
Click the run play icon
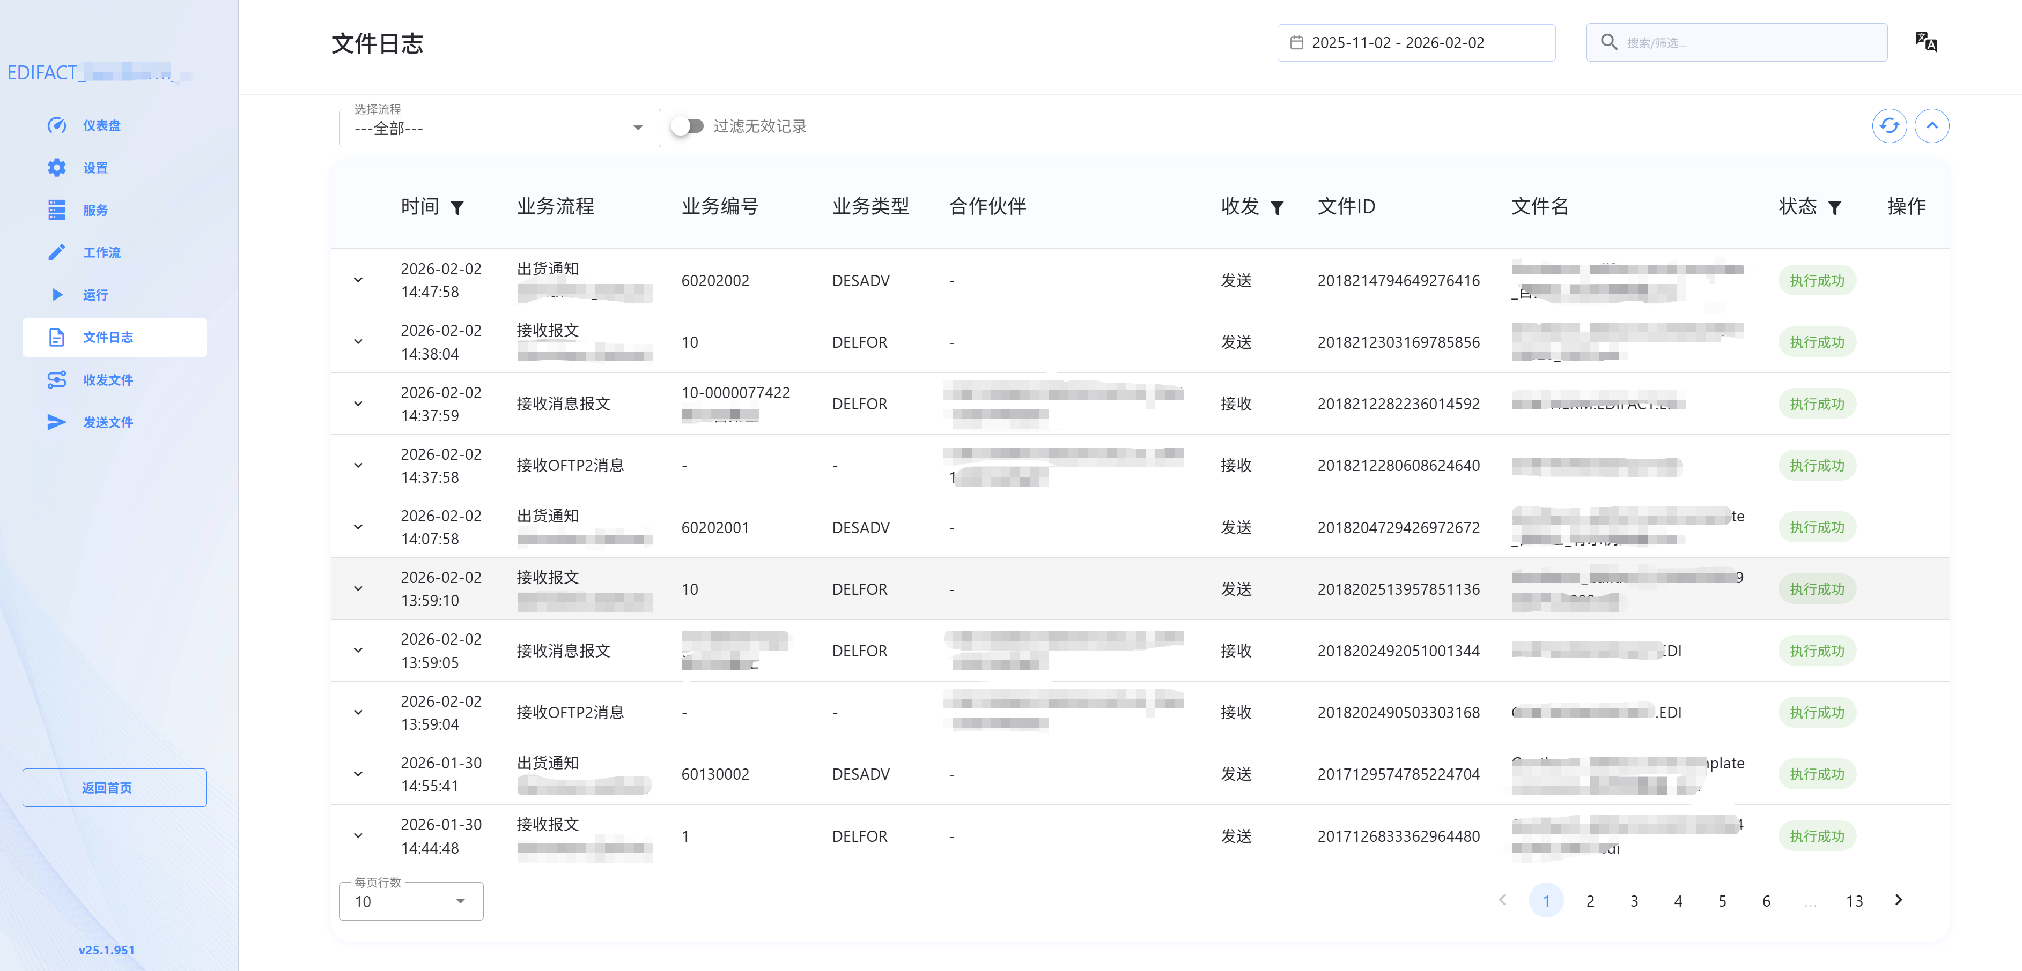(x=56, y=295)
